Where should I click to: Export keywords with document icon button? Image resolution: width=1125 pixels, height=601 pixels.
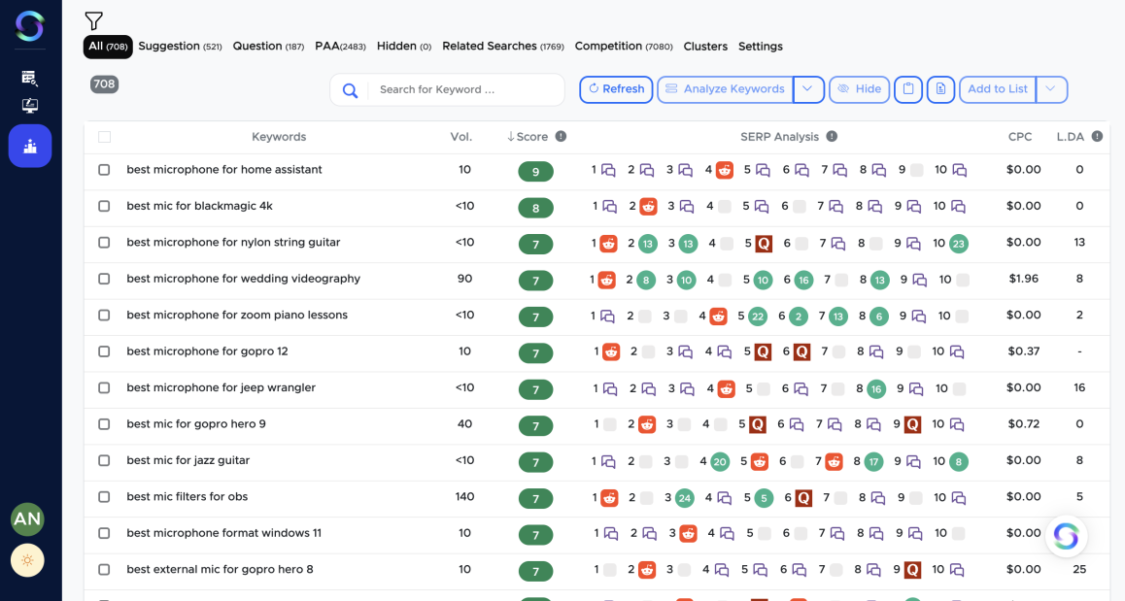point(940,89)
